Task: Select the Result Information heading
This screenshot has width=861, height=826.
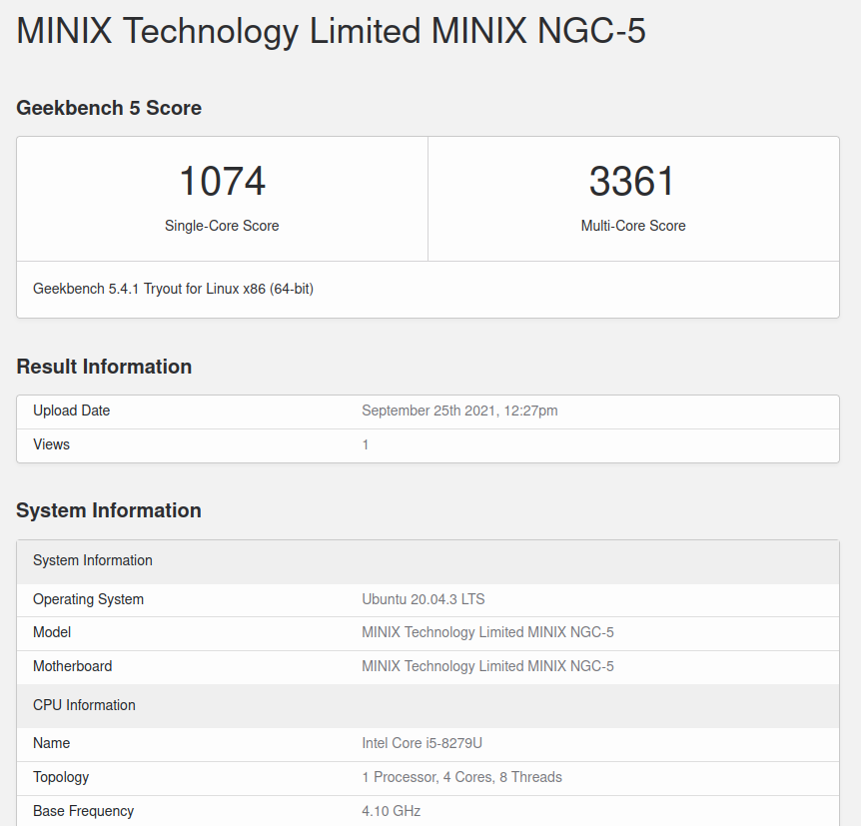Action: tap(104, 367)
